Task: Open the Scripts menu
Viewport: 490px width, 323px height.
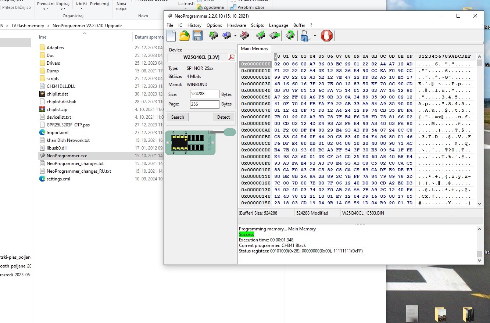Action: (257, 25)
